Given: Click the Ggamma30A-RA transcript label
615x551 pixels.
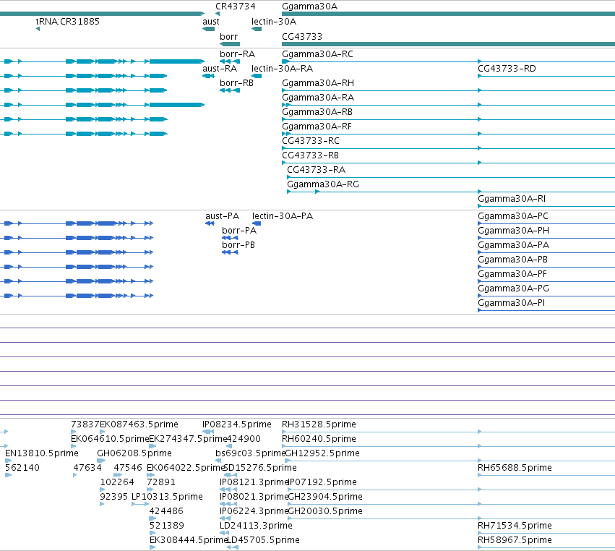Looking at the screenshot, I should point(318,97).
